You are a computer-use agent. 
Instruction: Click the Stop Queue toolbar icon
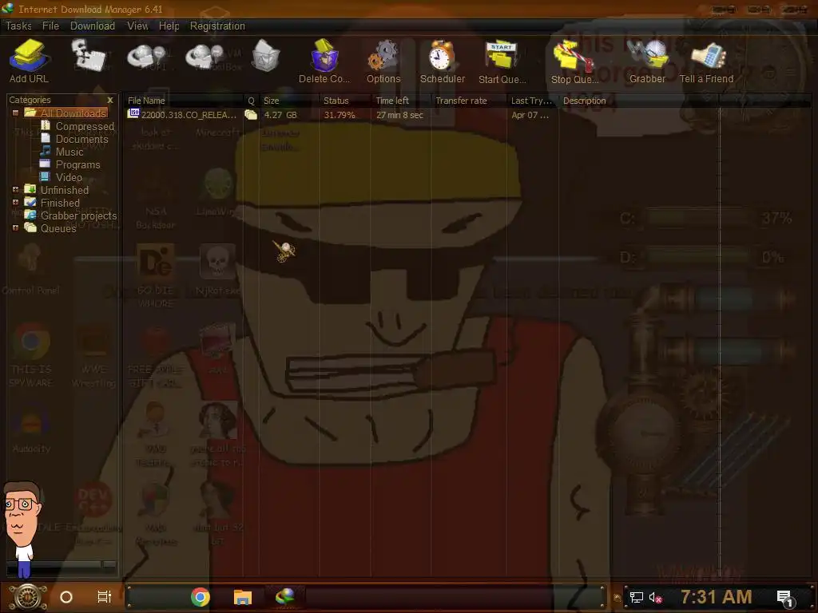click(x=574, y=61)
